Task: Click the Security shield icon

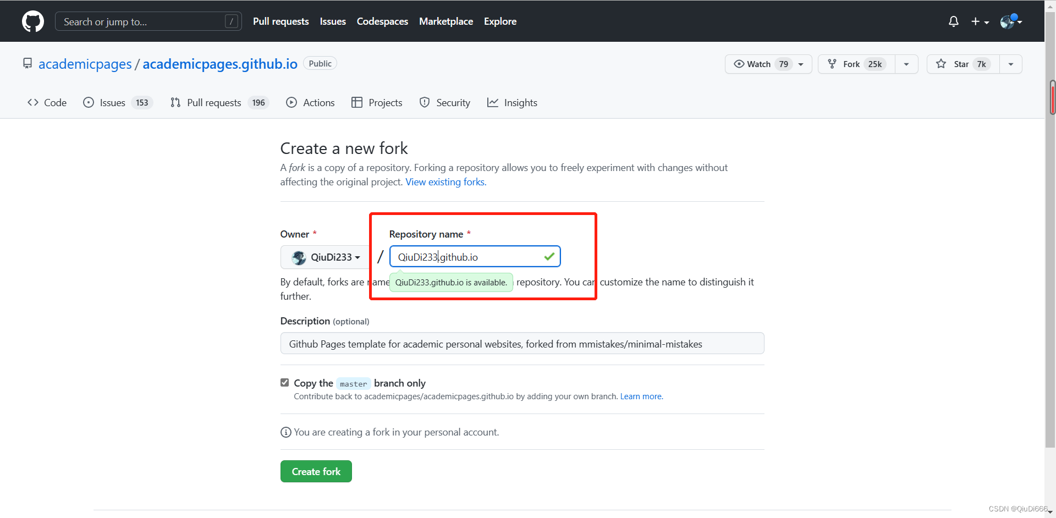Action: coord(425,103)
